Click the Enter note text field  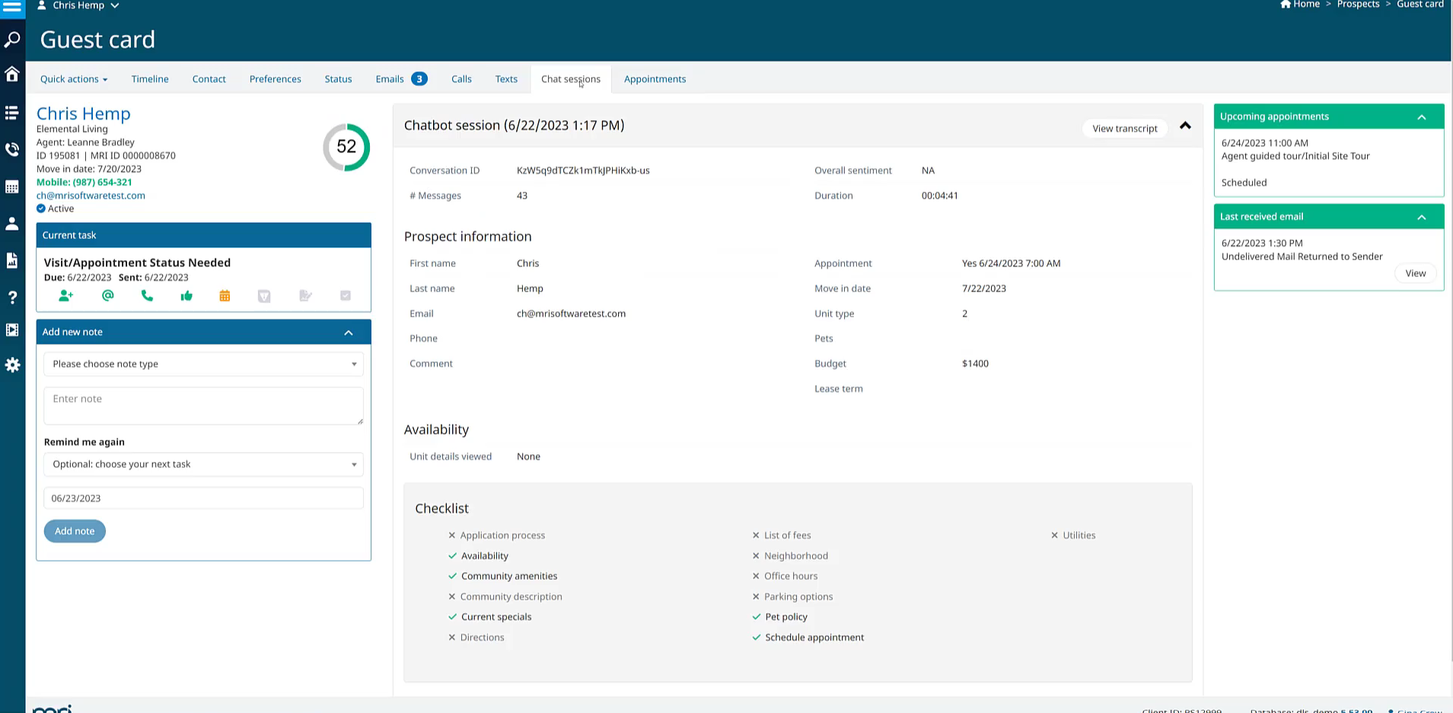coord(203,406)
